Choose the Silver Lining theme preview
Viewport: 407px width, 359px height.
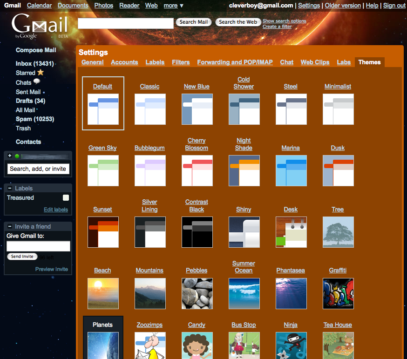point(150,232)
